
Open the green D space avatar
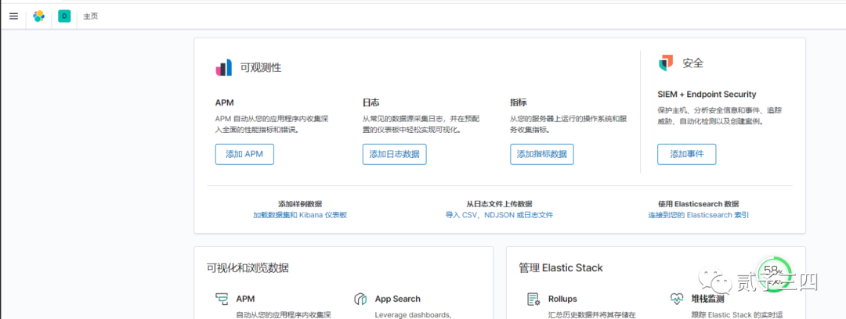(x=64, y=16)
